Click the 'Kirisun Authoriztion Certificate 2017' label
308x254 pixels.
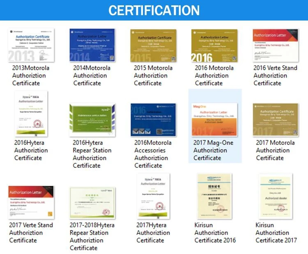click(x=276, y=233)
